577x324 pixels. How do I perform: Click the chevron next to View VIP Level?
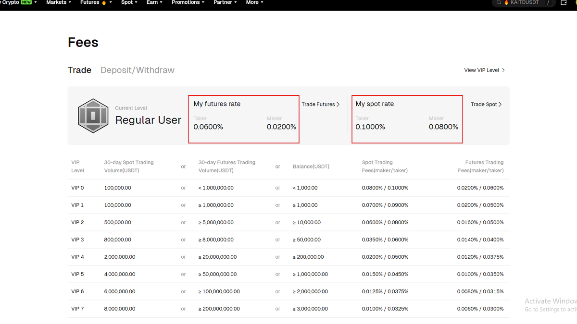click(503, 70)
